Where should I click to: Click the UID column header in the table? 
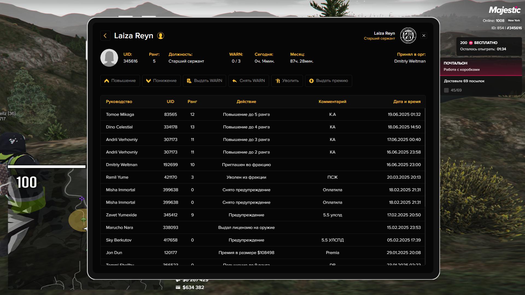click(170, 102)
